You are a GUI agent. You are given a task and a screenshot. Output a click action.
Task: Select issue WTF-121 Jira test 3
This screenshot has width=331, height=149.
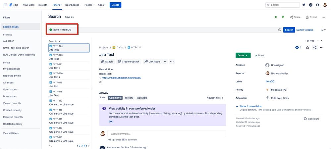click(x=69, y=66)
